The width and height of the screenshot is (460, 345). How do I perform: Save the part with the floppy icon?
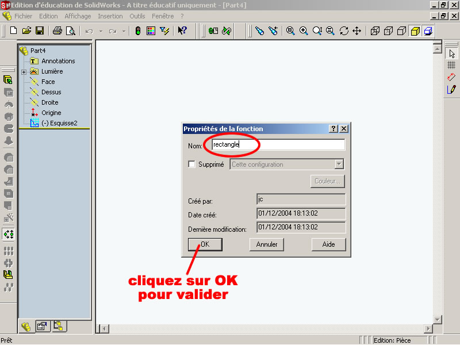coord(40,30)
